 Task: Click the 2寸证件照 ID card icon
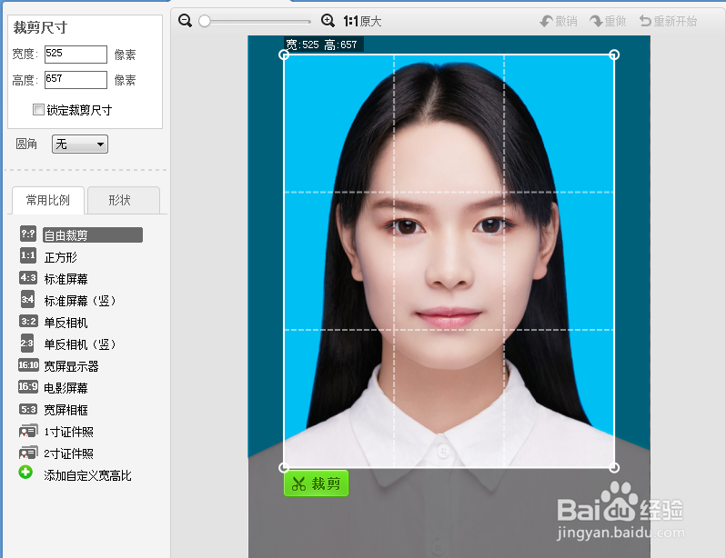pyautogui.click(x=28, y=453)
